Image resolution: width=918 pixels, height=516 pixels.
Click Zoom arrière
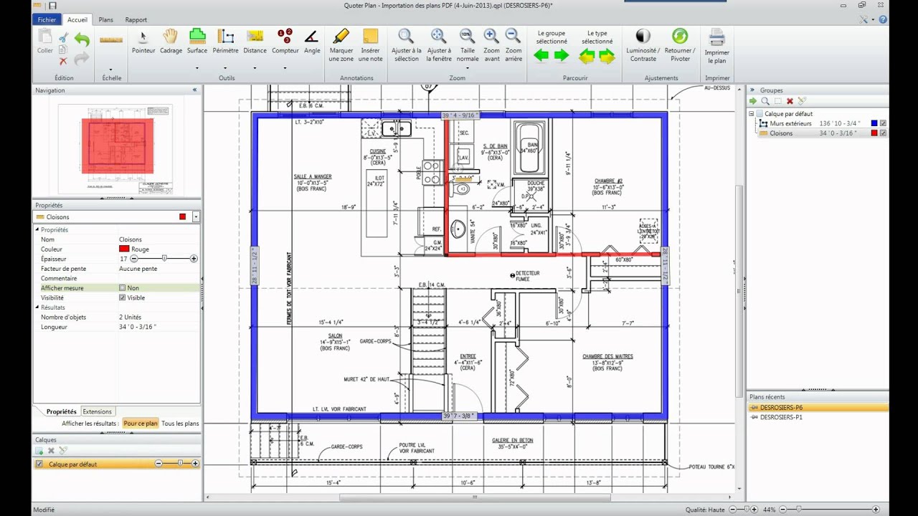514,45
